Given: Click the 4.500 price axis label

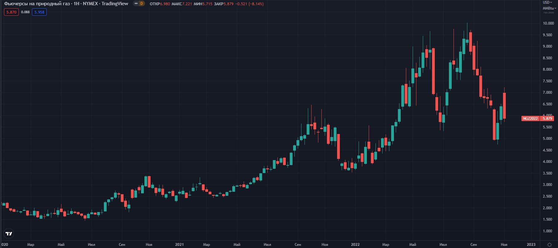Looking at the screenshot, I should pos(548,150).
